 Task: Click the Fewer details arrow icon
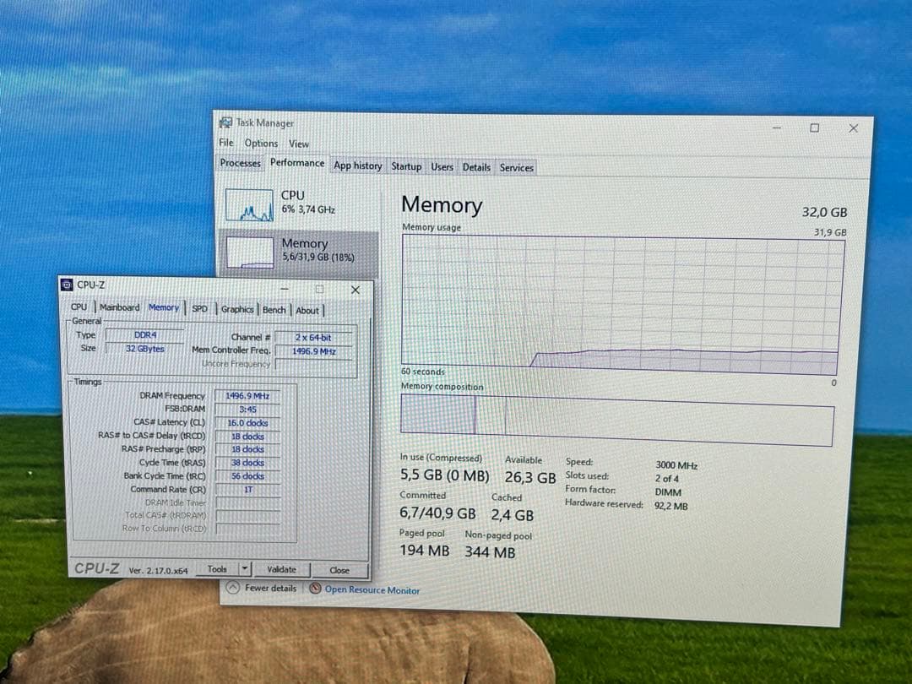[234, 588]
